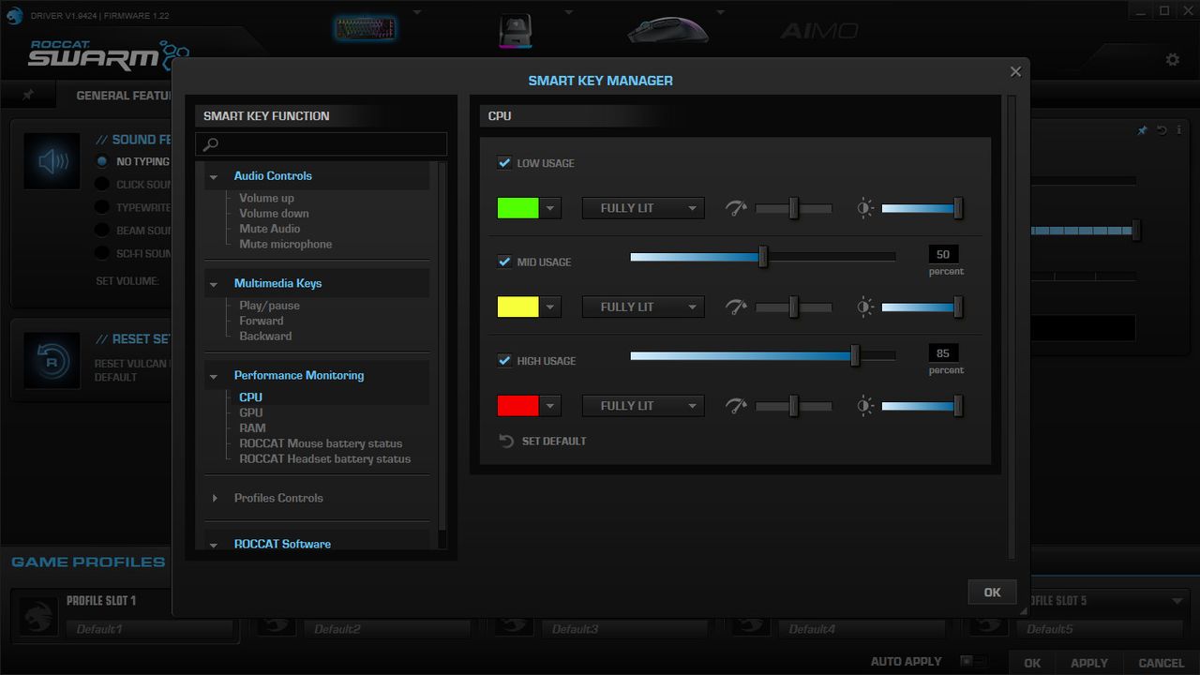1200x675 pixels.
Task: Click the green Low Usage color swatch
Action: pyautogui.click(x=518, y=208)
